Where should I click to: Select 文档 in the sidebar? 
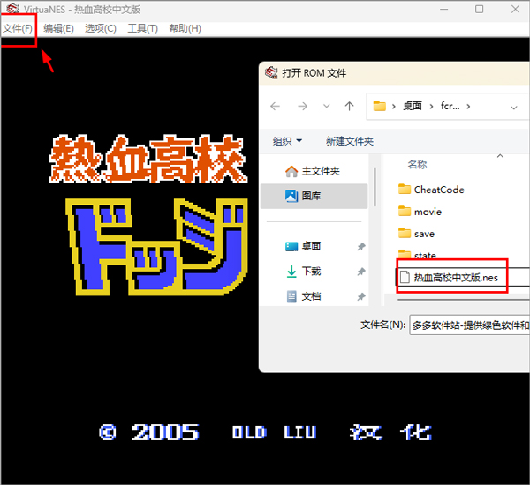pos(314,296)
